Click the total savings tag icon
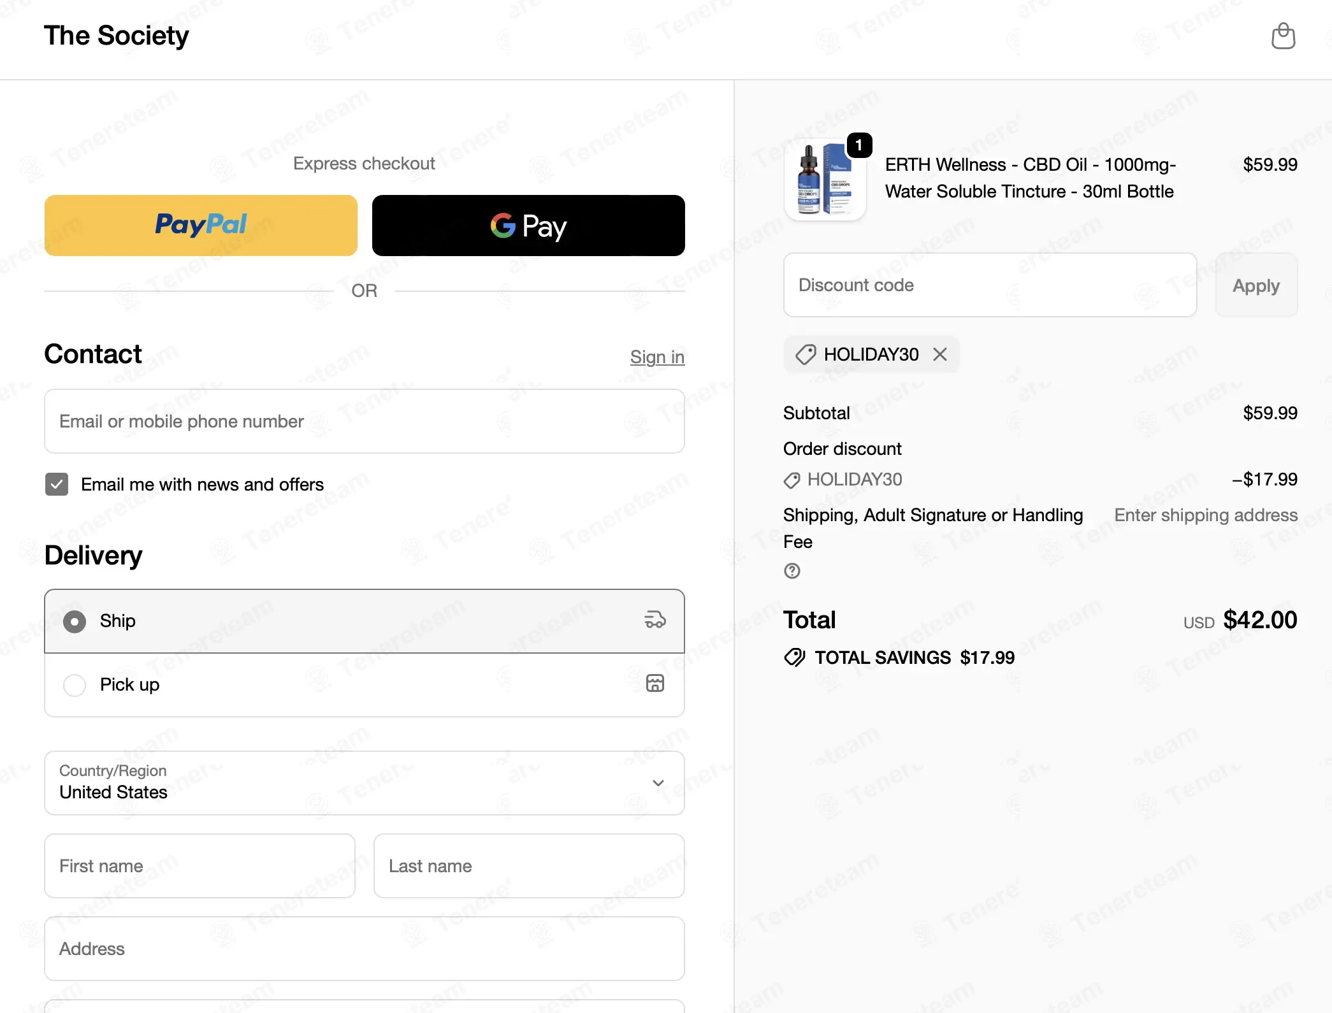1332x1013 pixels. 795,657
